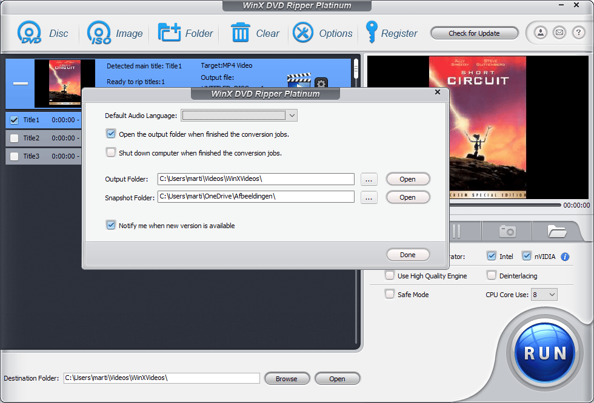This screenshot has height=403, width=594.
Task: Click the Output Folder path field
Action: click(256, 179)
